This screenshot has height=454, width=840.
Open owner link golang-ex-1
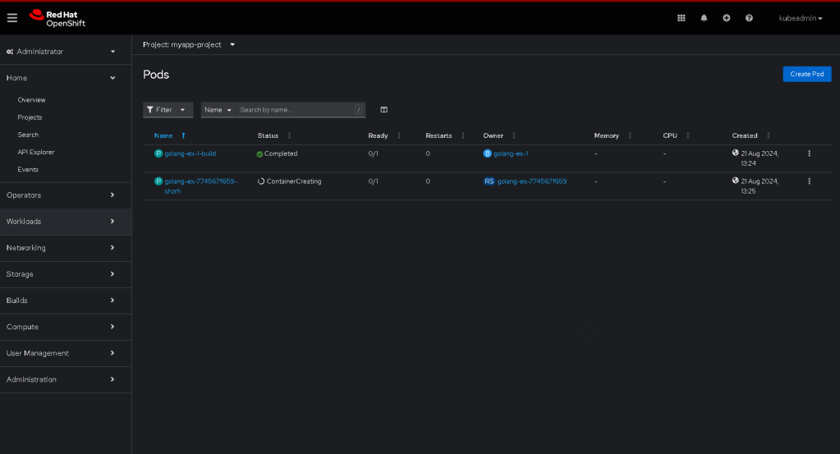(x=511, y=154)
